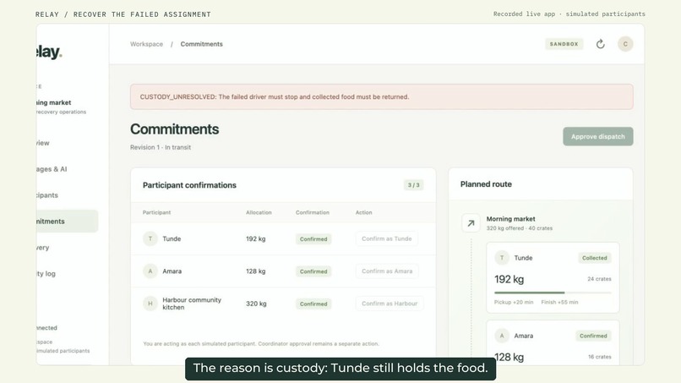Click the Relay logo
681x383 pixels.
click(x=49, y=52)
